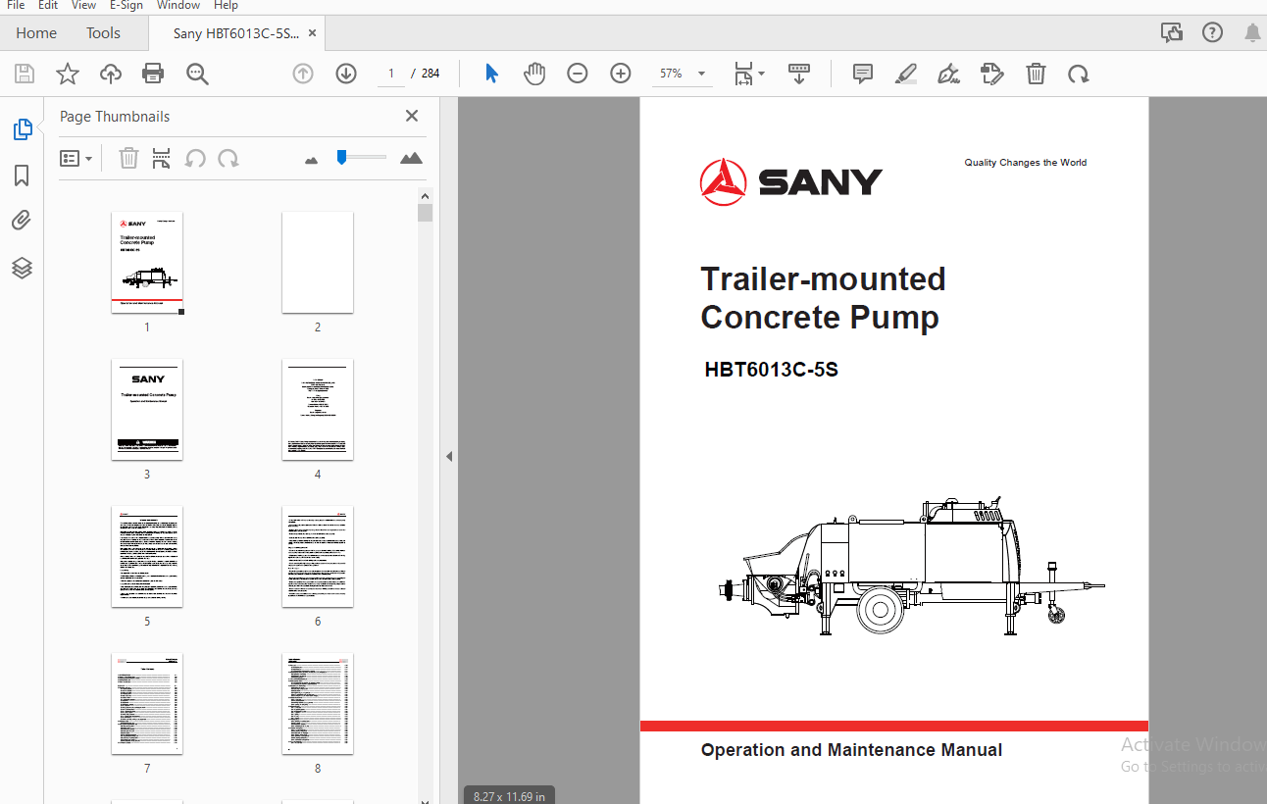This screenshot has height=804, width=1267.
Task: Open Page Thumbnails sidebar icon
Action: coord(22,128)
